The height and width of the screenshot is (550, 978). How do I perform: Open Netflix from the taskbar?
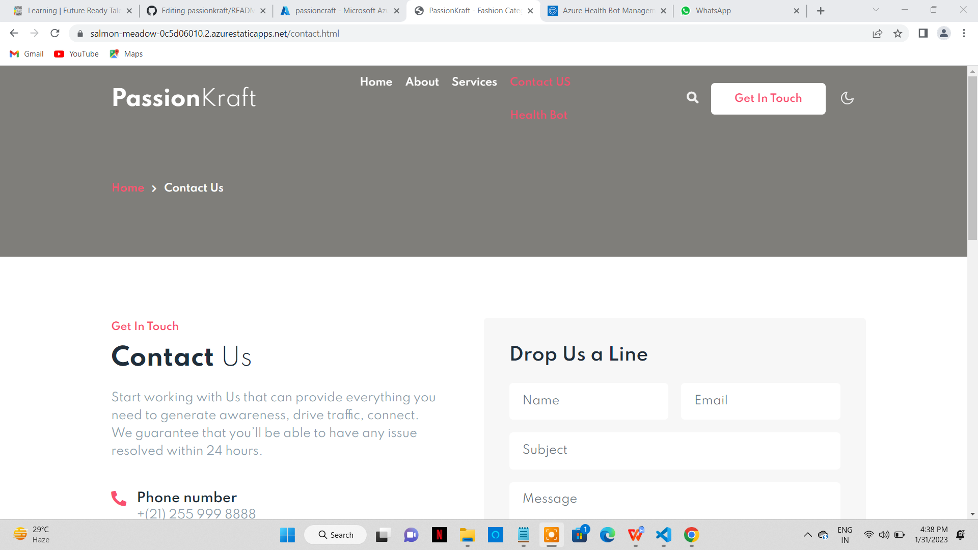coord(439,535)
